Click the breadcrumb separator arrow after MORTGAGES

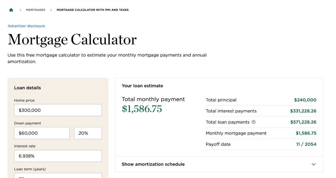coord(51,10)
